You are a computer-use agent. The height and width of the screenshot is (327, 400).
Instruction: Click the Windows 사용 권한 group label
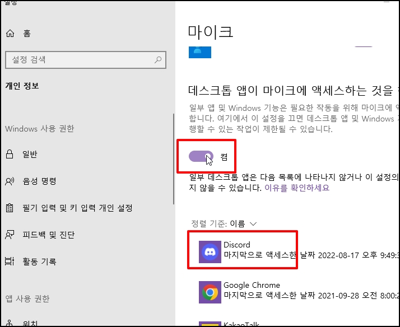click(40, 129)
